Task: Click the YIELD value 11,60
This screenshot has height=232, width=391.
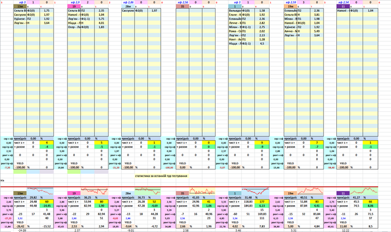Action: (343, 226)
